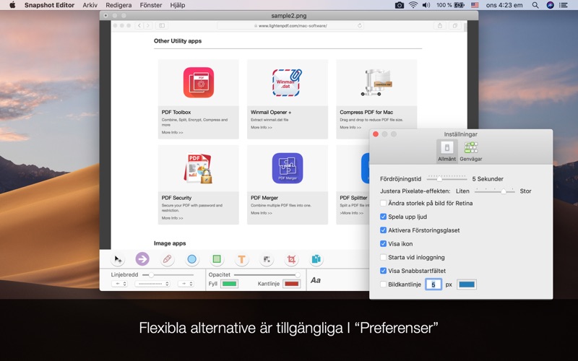
Task: Click the Fördröjningstid slider
Action: [447, 178]
